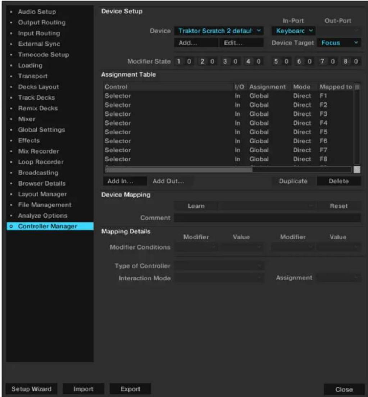Viewport: 368px width, 397px height.
Task: Delete the selected assignment
Action: coord(339,181)
